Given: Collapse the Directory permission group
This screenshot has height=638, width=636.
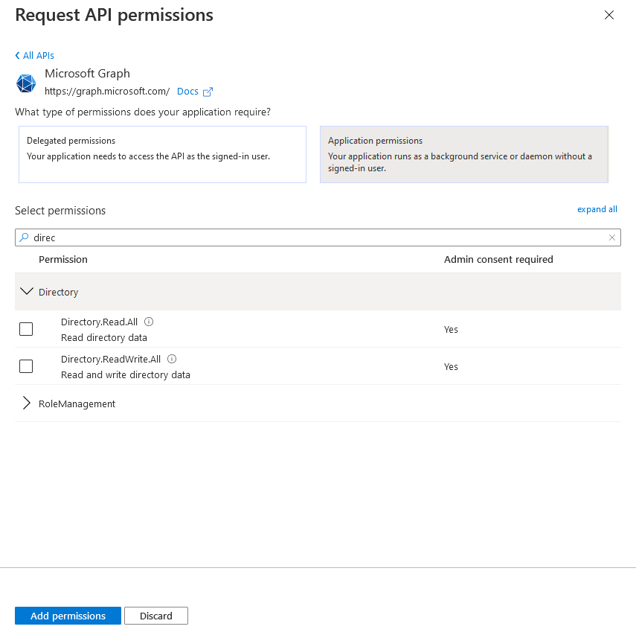Looking at the screenshot, I should click(27, 292).
